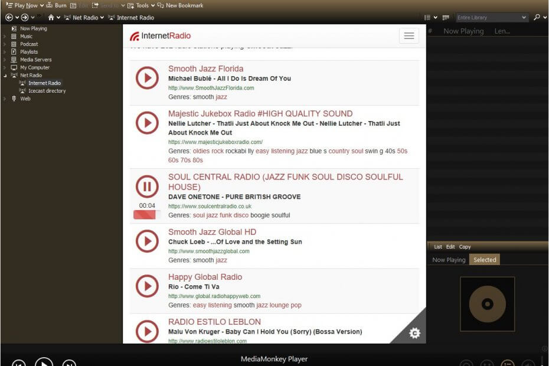Open the Copy menu in preview panel
549x366 pixels.
click(x=465, y=247)
